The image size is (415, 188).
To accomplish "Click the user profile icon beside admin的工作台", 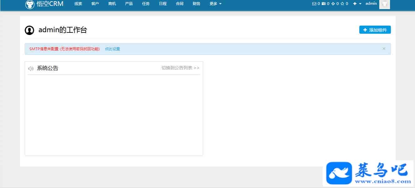I will pyautogui.click(x=29, y=30).
